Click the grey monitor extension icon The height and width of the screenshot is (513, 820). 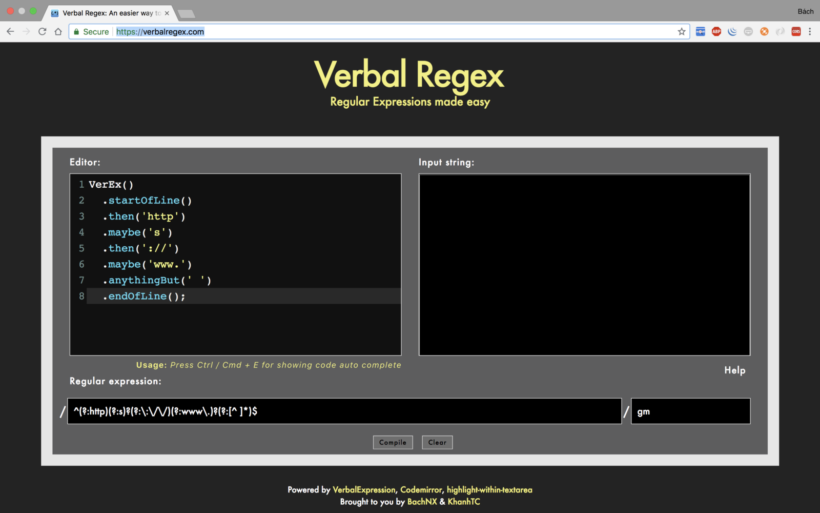pyautogui.click(x=748, y=31)
